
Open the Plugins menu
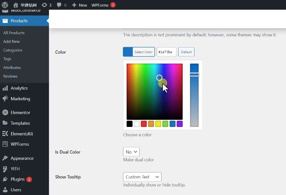(x=17, y=179)
